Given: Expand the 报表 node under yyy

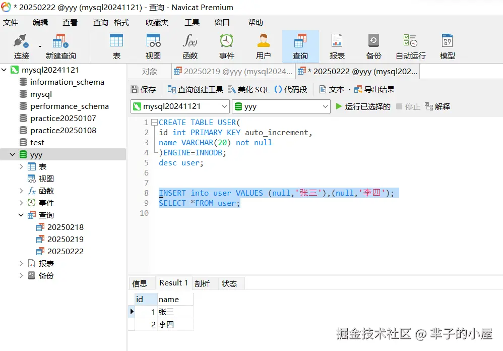Looking at the screenshot, I should 21,263.
